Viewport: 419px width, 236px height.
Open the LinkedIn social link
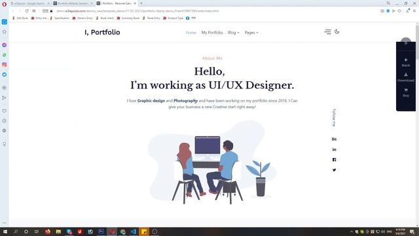tap(334, 149)
